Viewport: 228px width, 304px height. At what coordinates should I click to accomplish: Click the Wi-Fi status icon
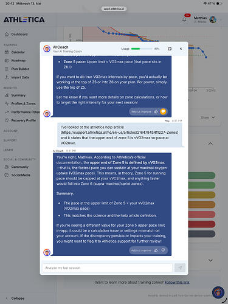(x=206, y=4)
